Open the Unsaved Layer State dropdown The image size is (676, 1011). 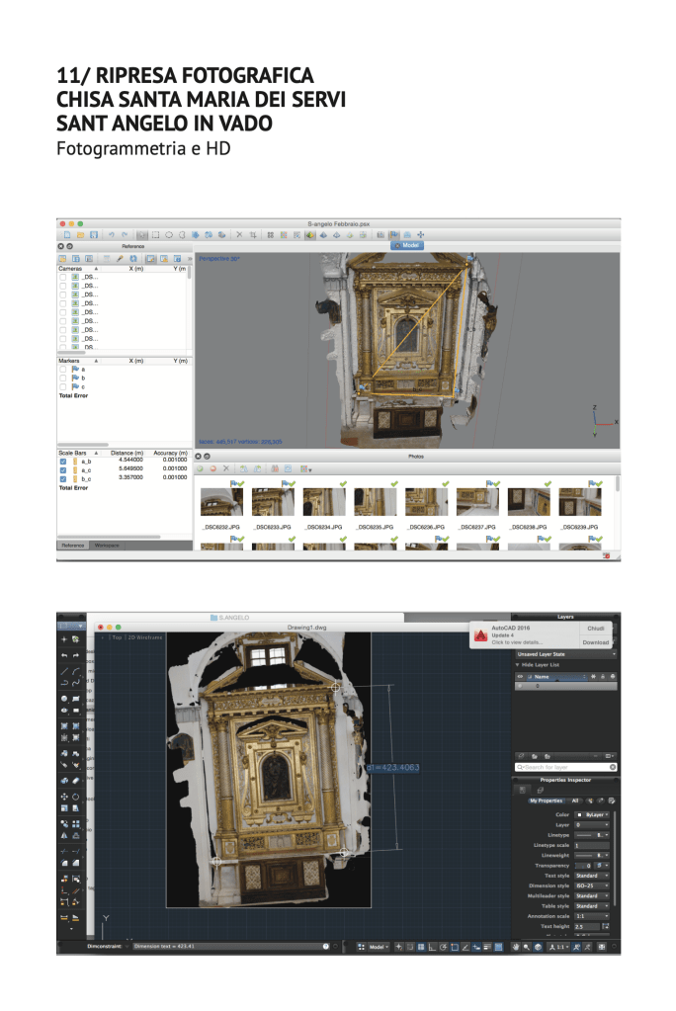(x=566, y=654)
